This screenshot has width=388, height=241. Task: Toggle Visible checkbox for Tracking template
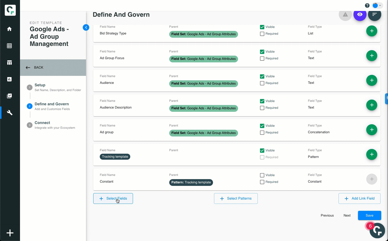click(x=262, y=150)
